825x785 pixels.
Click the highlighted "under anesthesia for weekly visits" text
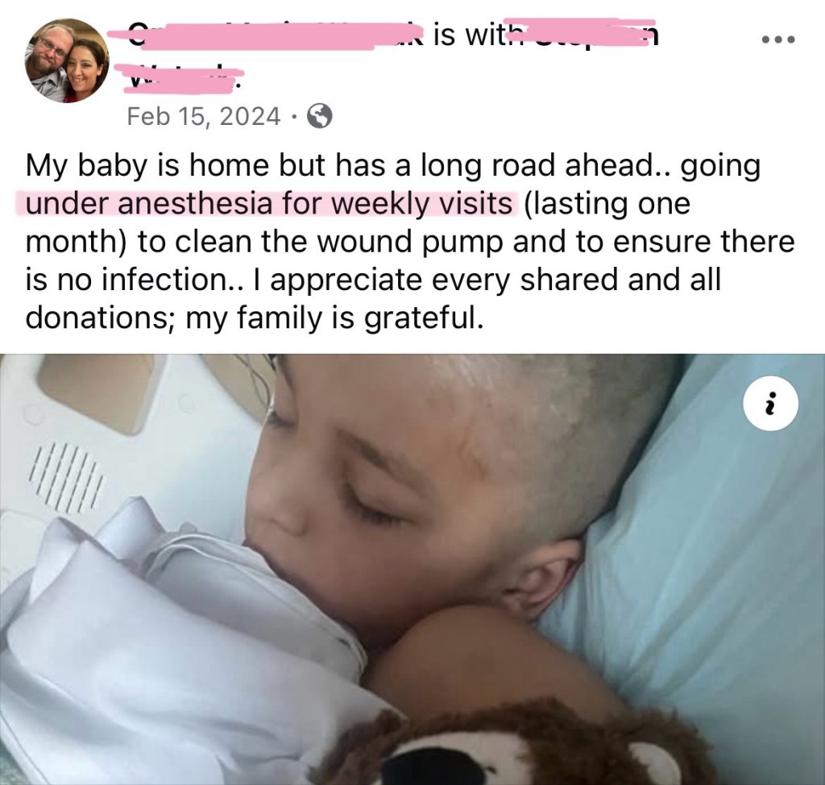[x=268, y=204]
